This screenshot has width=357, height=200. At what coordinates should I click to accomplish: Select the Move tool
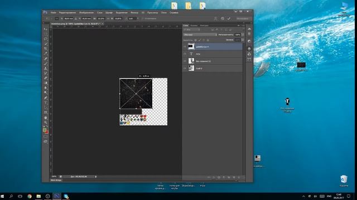(46, 29)
